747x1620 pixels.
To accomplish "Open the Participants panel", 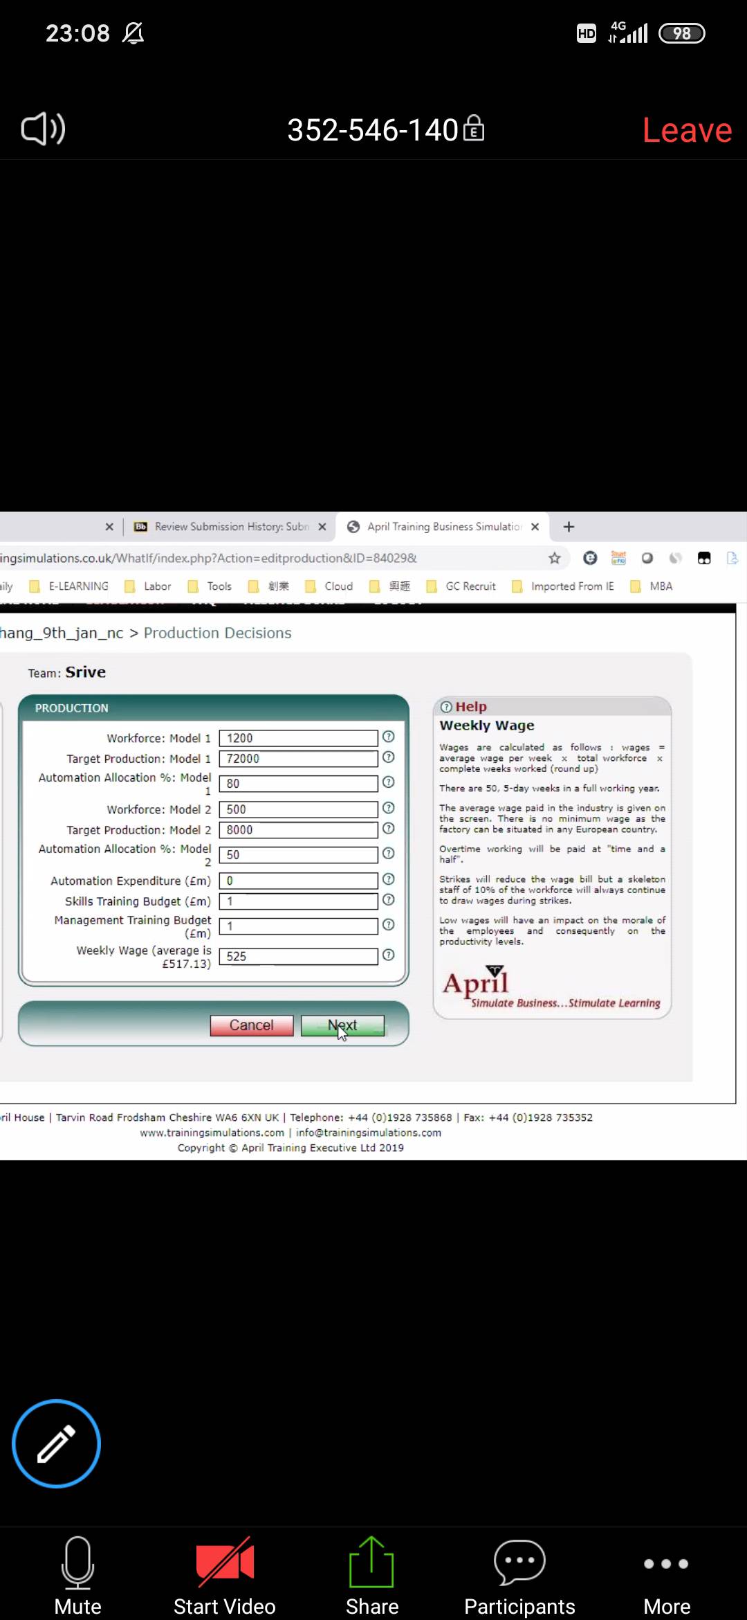I will [x=519, y=1576].
